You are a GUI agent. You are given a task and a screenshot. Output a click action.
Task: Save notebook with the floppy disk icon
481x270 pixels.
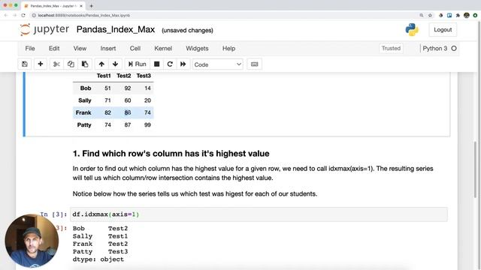(x=25, y=64)
